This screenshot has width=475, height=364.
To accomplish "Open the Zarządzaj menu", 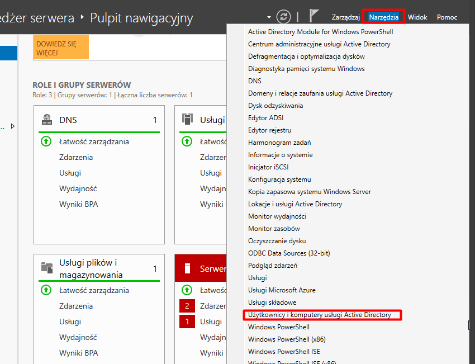I will click(x=345, y=17).
